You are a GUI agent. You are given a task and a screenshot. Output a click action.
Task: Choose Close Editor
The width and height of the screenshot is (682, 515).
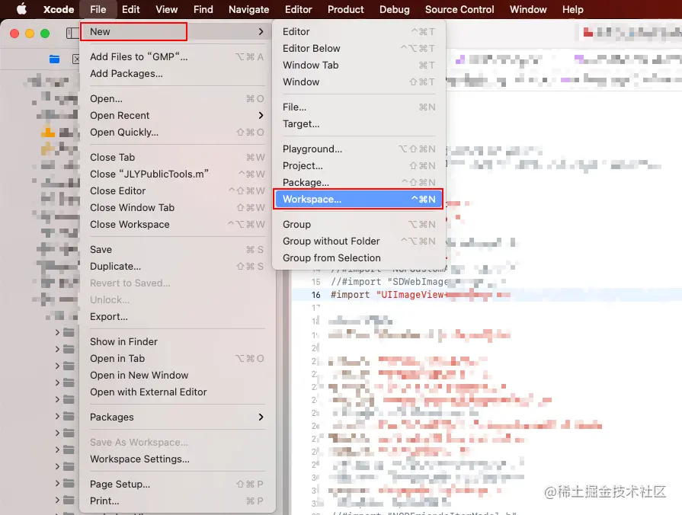point(177,191)
